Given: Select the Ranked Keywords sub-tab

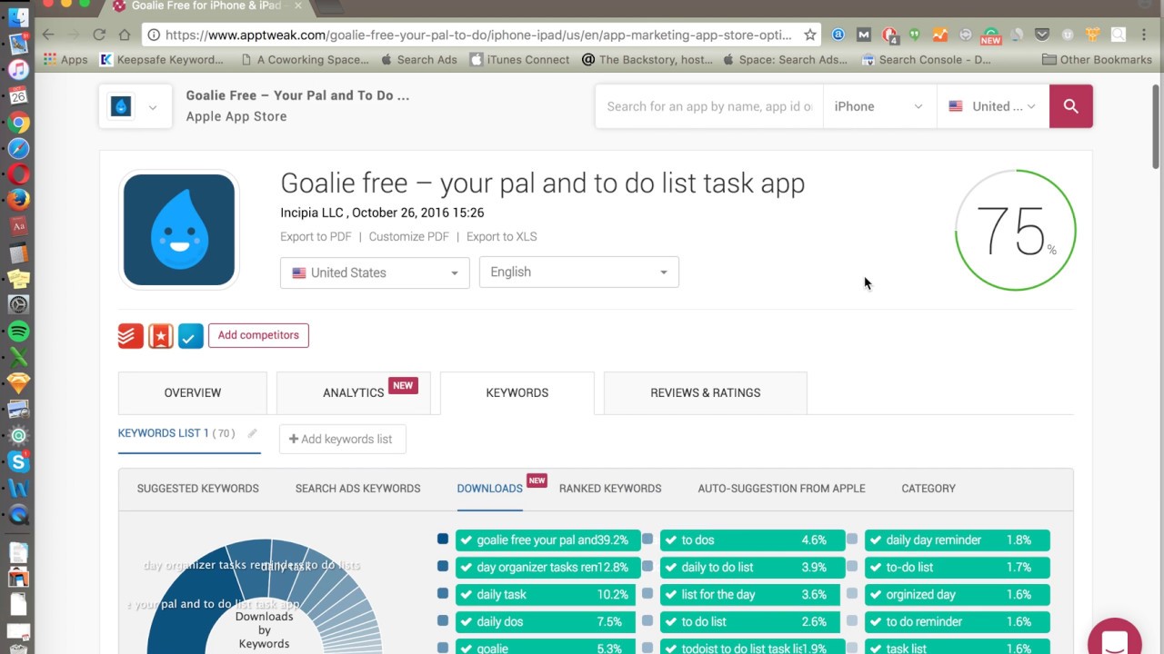Looking at the screenshot, I should coord(610,488).
